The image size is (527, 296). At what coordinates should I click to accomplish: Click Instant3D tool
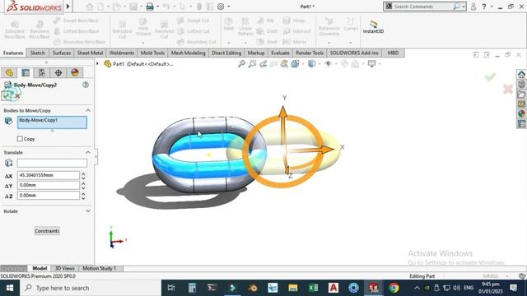[373, 27]
